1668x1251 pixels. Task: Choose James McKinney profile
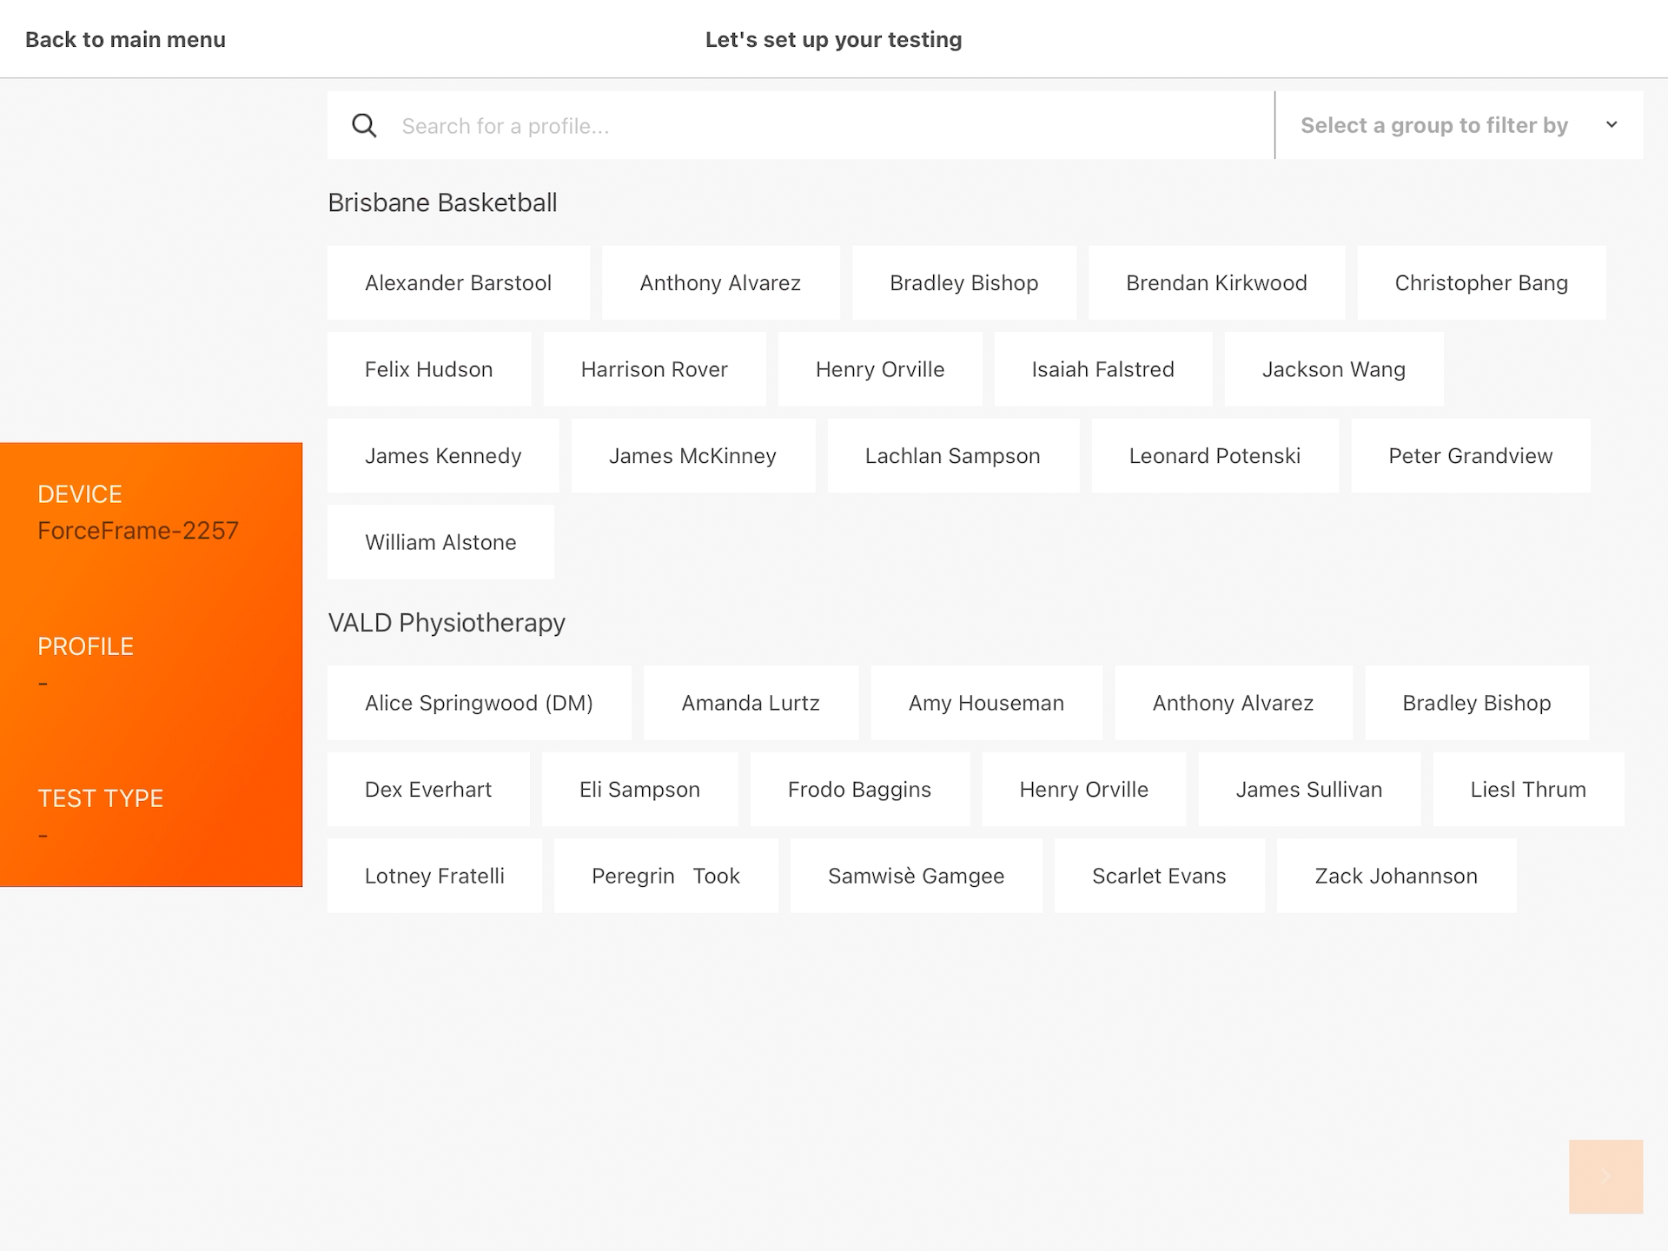692,456
